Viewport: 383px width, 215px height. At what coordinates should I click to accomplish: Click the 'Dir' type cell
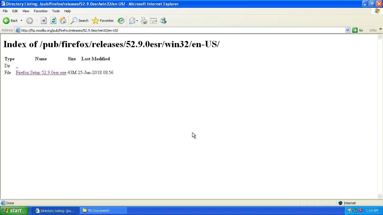[7, 66]
